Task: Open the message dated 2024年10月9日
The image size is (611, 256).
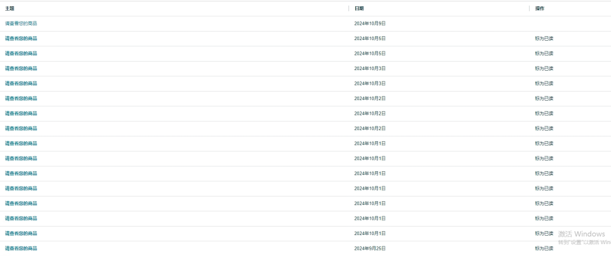Action: pos(21,23)
